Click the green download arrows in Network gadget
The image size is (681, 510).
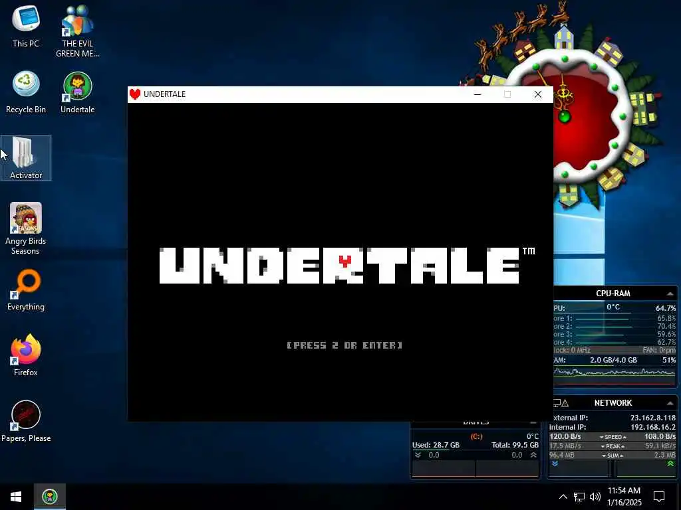[x=670, y=464]
